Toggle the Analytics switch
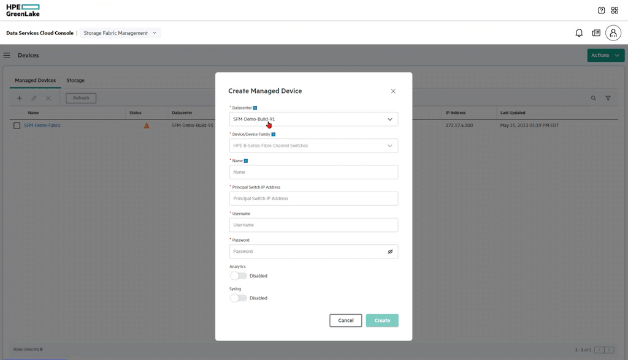 tap(239, 276)
